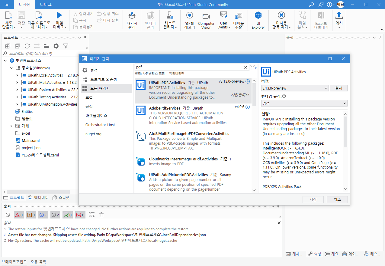Open 파일 디버그 dropdown arrow
Screen dimensions: 385x266
65,27
